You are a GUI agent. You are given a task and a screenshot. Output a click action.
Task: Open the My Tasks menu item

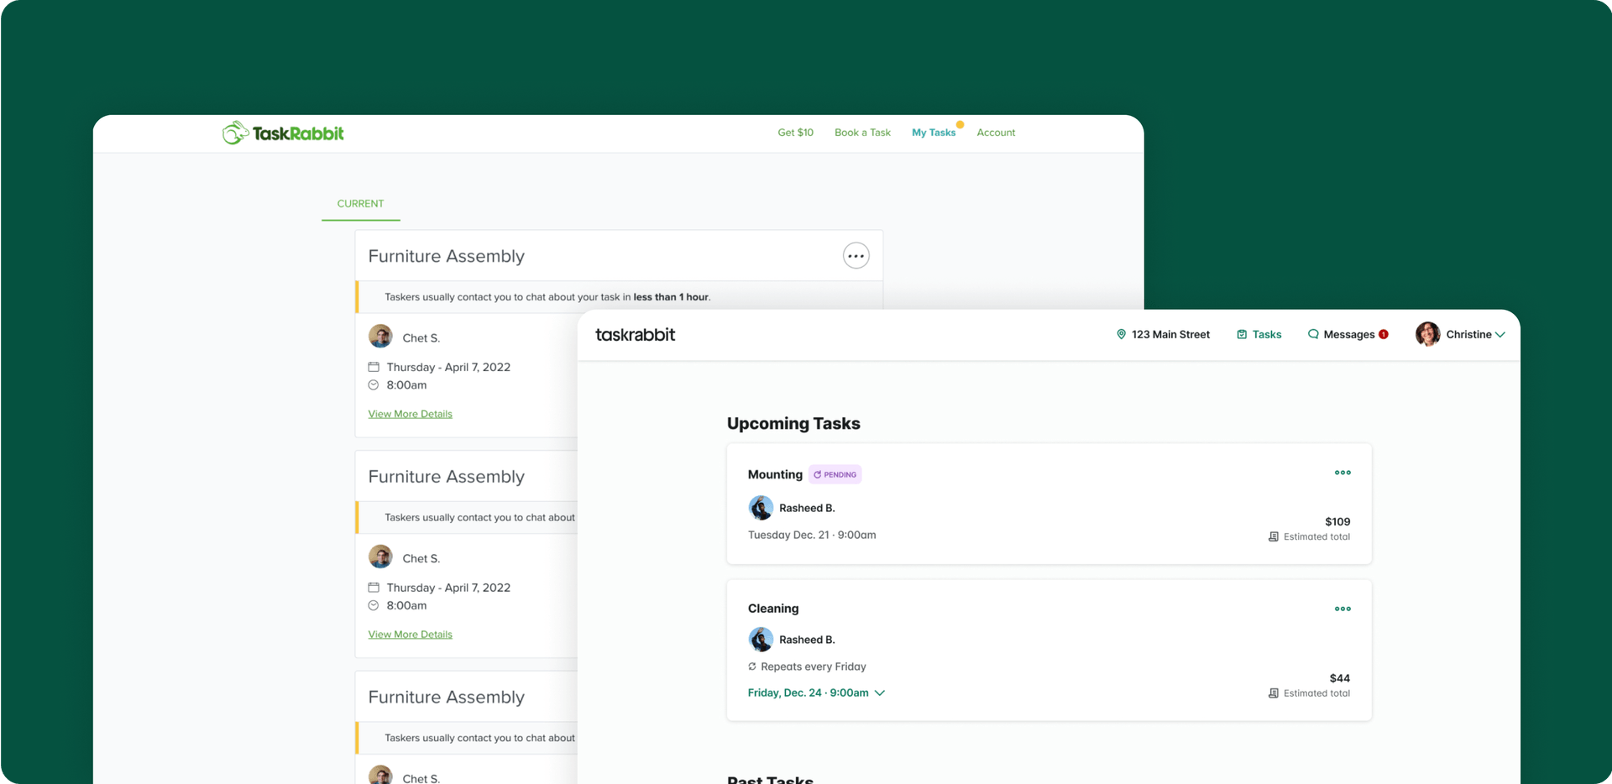[x=934, y=132]
